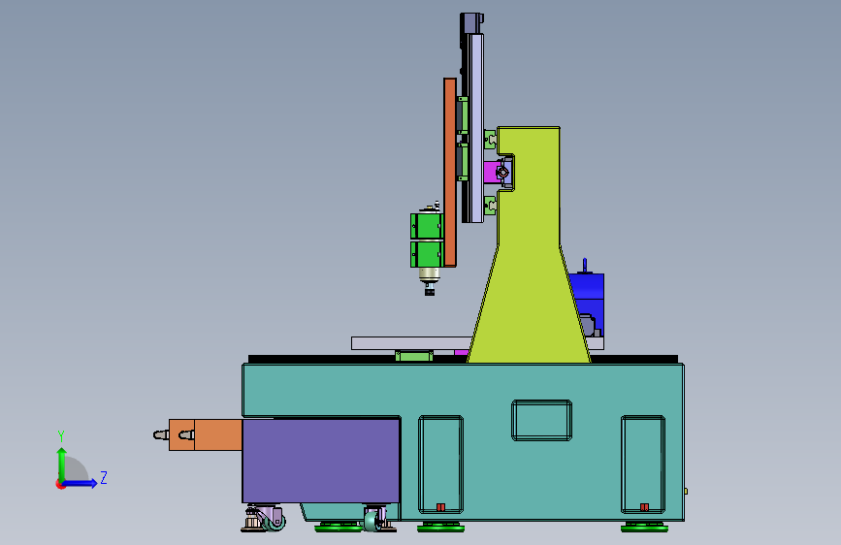Screen dimensions: 841x545
Task: Select the upper green linear bearing on column
Action: pos(491,140)
